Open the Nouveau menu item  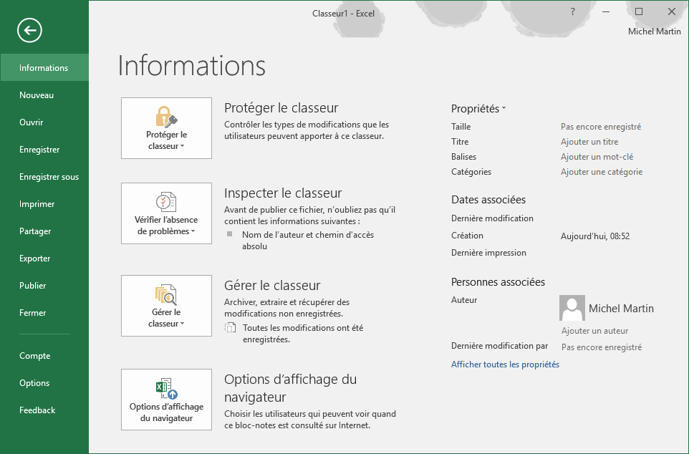(37, 95)
